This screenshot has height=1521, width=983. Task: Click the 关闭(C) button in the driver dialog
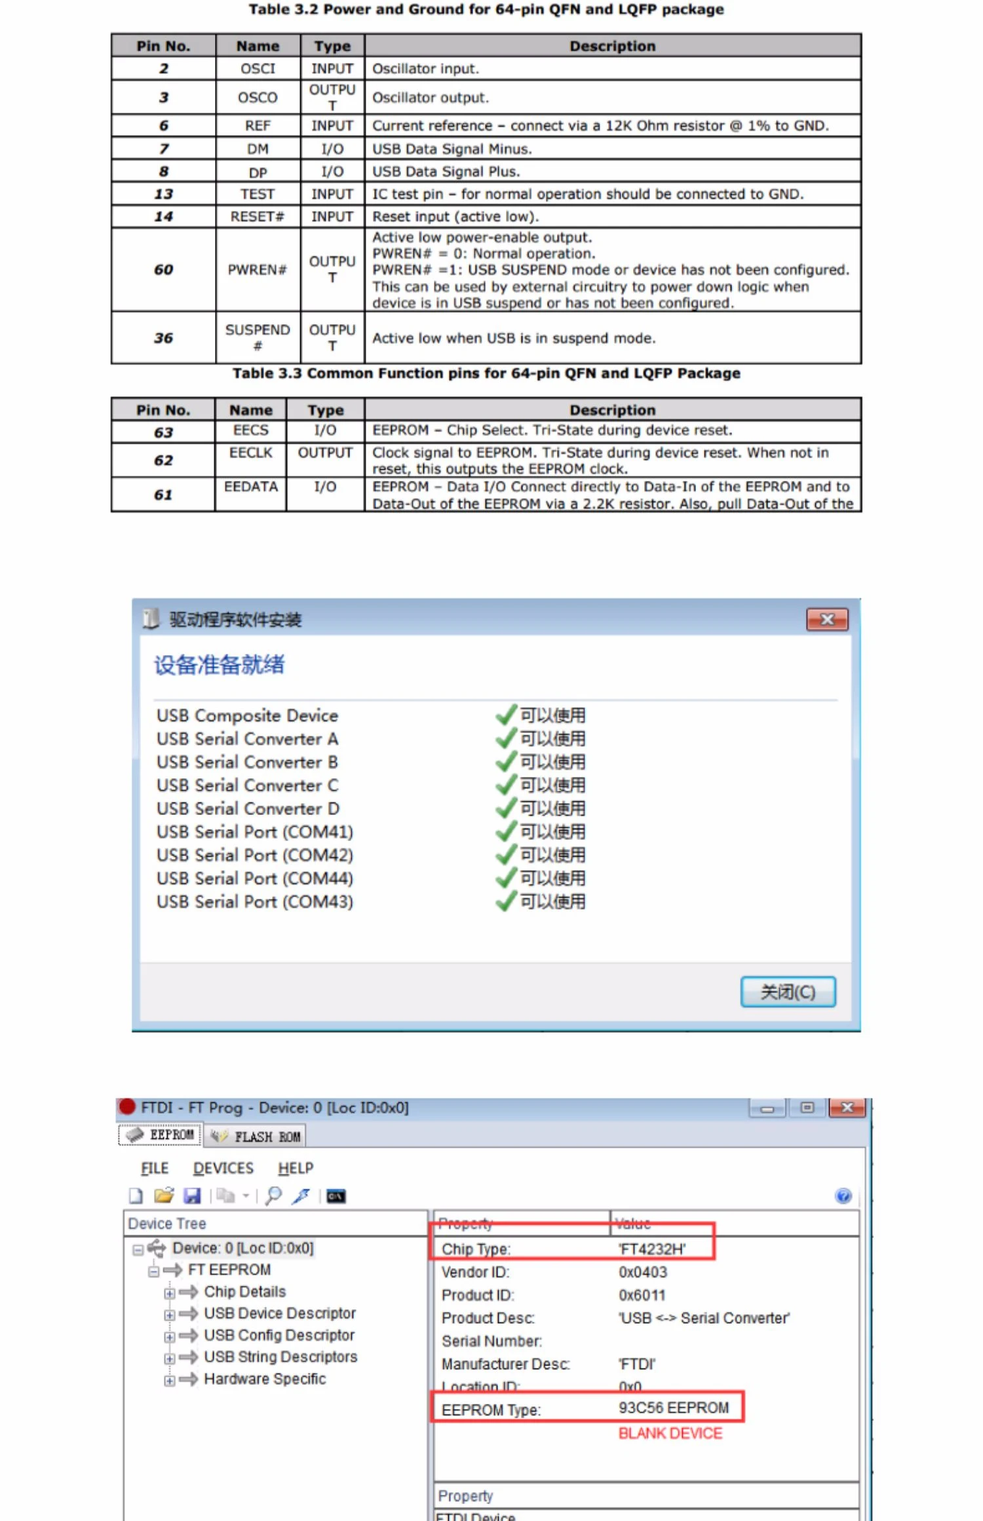(788, 992)
